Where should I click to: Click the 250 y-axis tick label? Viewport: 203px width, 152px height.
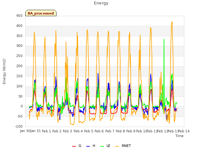(x=19, y=56)
